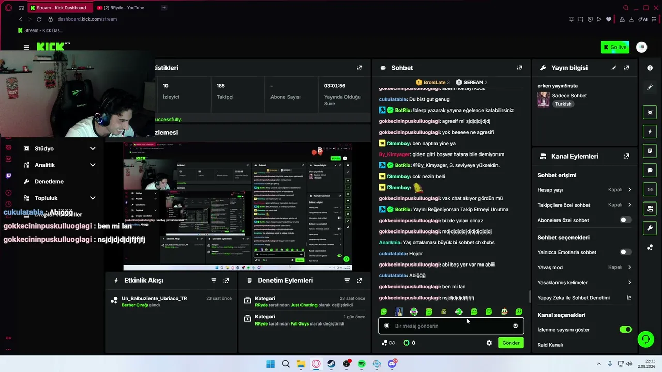Pop out the Sohbet chat panel
The image size is (662, 372).
519,68
